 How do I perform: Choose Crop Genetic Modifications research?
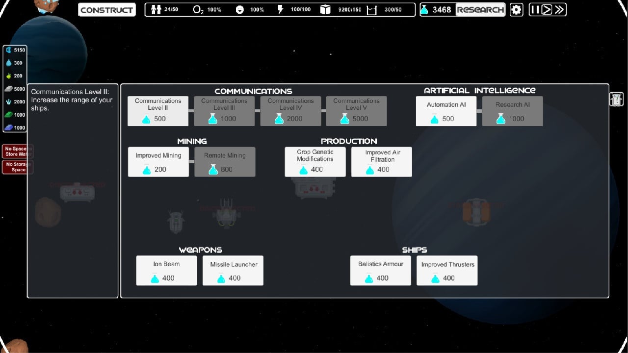[315, 162]
